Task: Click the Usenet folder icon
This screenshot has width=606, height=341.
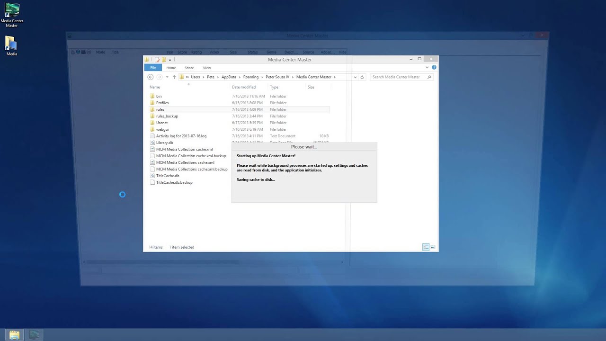Action: click(x=152, y=123)
